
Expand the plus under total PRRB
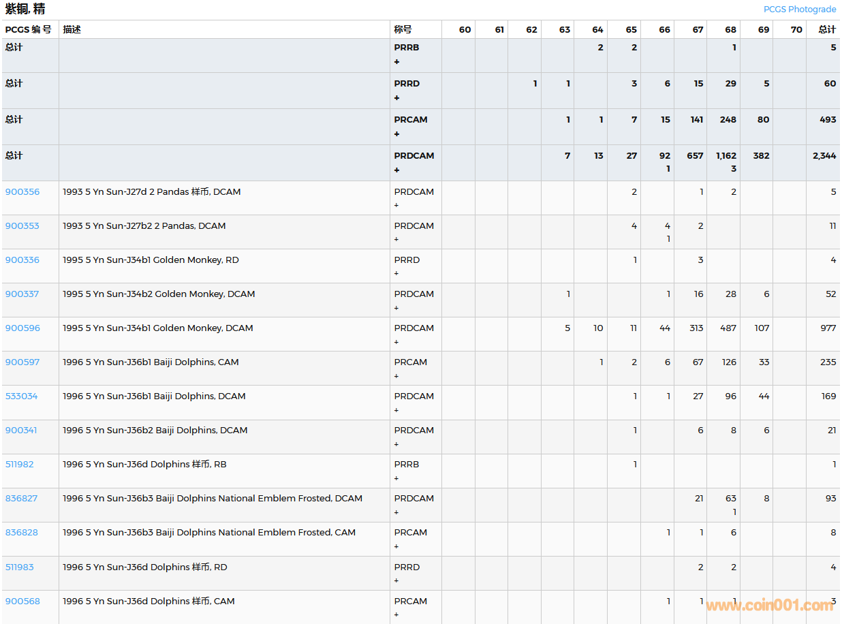point(396,62)
